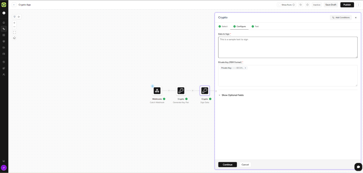Open the chat support bubble

click(x=358, y=167)
